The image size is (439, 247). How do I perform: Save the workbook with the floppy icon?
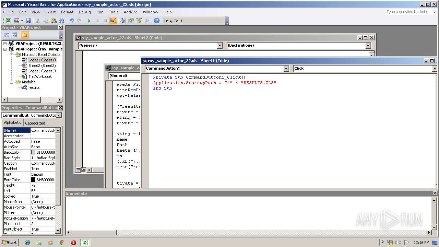pos(28,21)
